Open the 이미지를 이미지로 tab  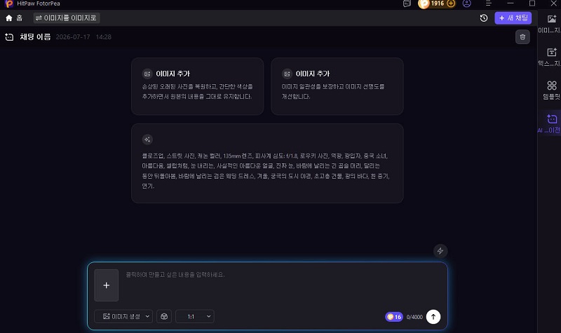67,18
